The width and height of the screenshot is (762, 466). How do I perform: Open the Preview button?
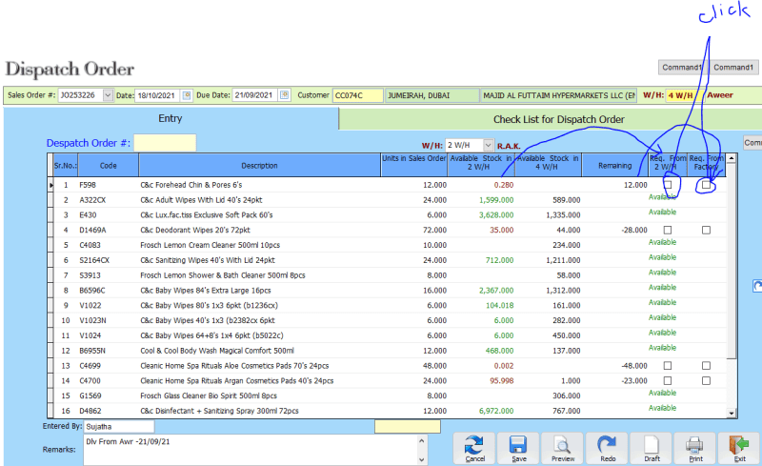(562, 448)
